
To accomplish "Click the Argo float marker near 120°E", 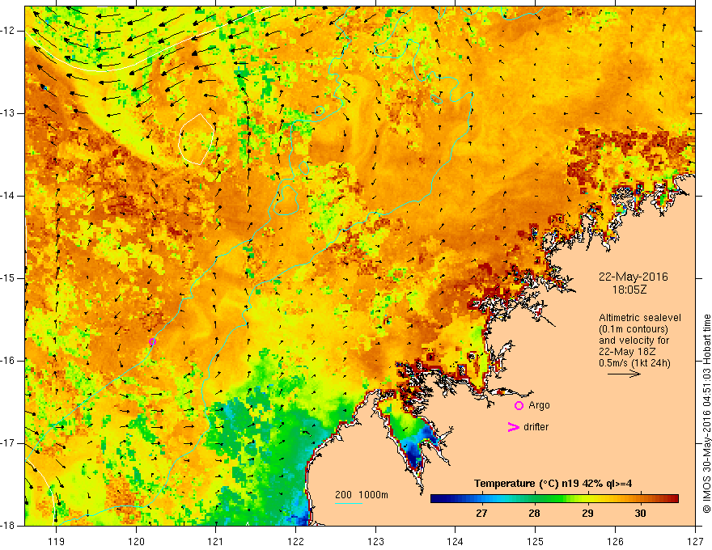I will pos(152,341).
